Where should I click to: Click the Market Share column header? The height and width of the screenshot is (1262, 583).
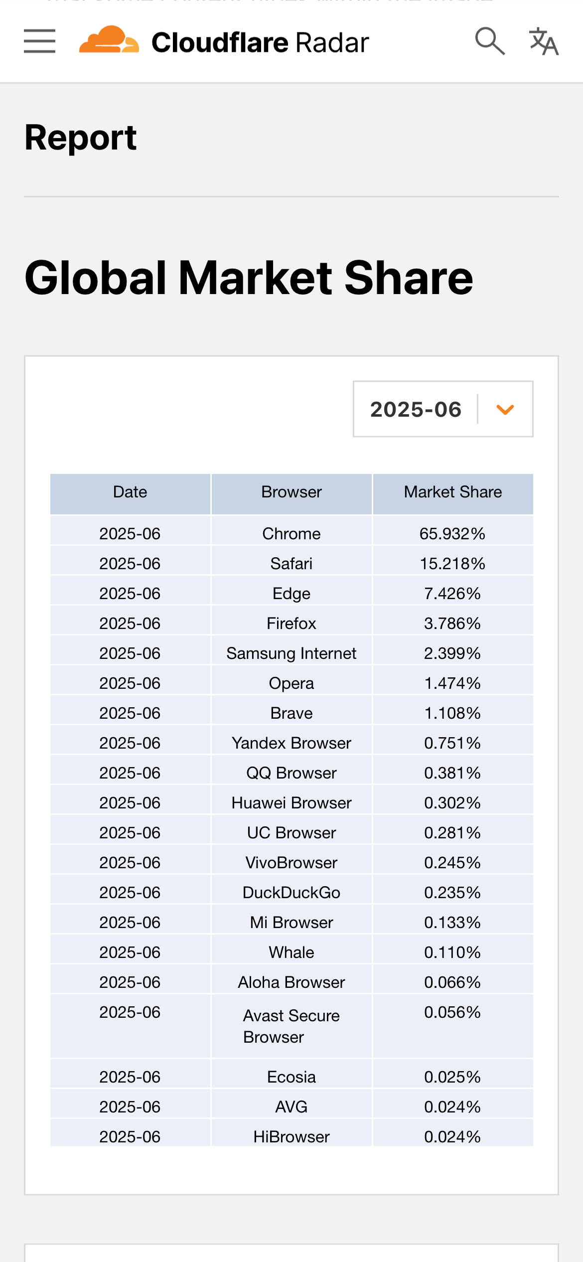point(453,492)
